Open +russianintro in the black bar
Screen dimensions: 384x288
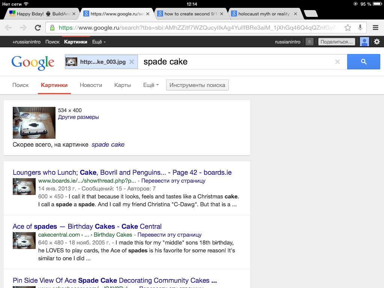point(27,42)
